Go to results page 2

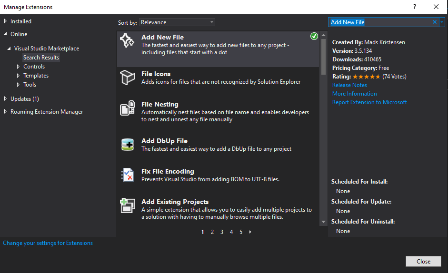(x=212, y=232)
